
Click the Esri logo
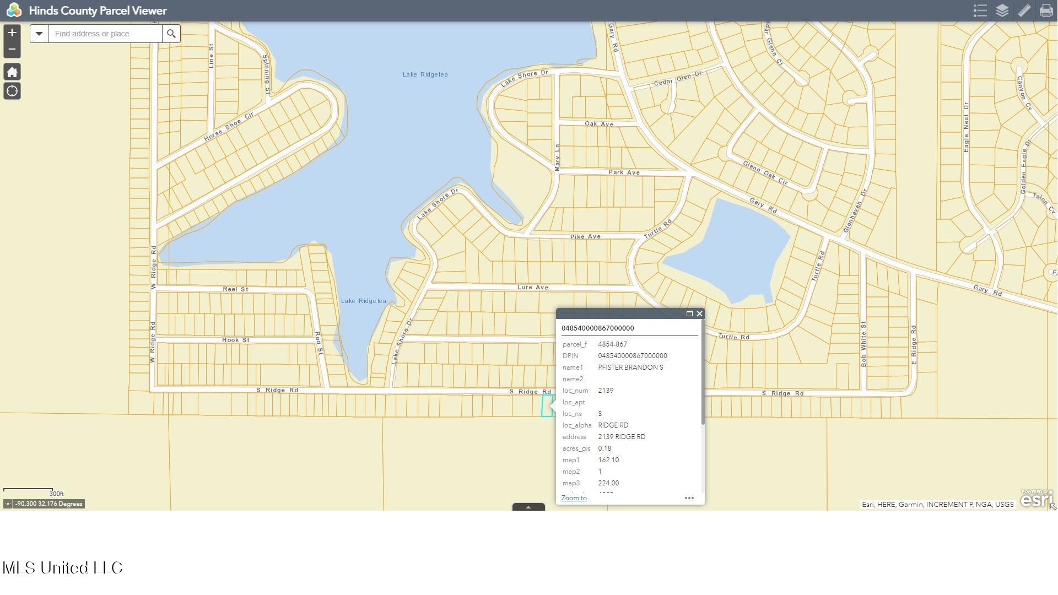tap(1036, 499)
